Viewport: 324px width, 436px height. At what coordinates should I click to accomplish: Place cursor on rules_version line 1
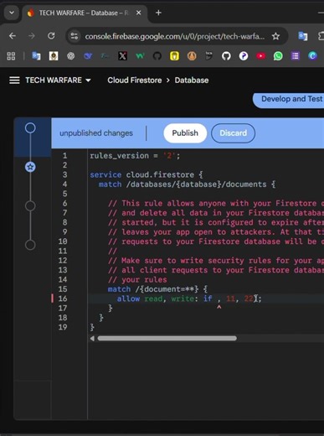(x=135, y=156)
